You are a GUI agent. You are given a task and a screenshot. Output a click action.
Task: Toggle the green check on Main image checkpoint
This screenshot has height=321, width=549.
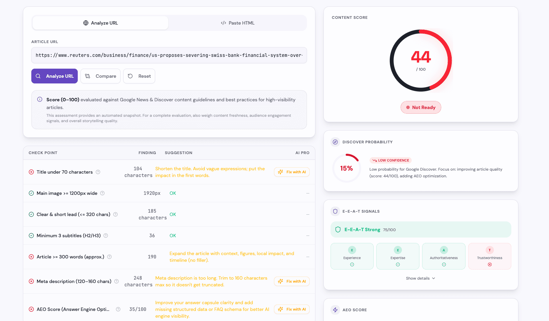(x=31, y=193)
